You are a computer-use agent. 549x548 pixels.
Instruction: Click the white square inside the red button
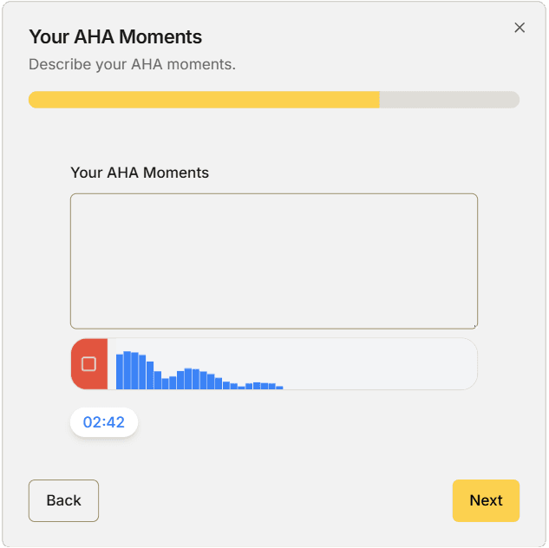pyautogui.click(x=88, y=364)
